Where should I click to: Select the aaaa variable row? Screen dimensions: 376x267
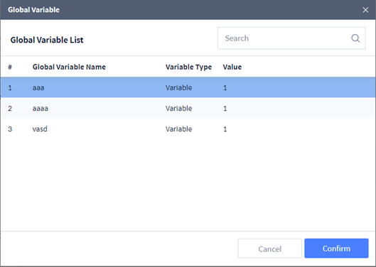(188, 108)
